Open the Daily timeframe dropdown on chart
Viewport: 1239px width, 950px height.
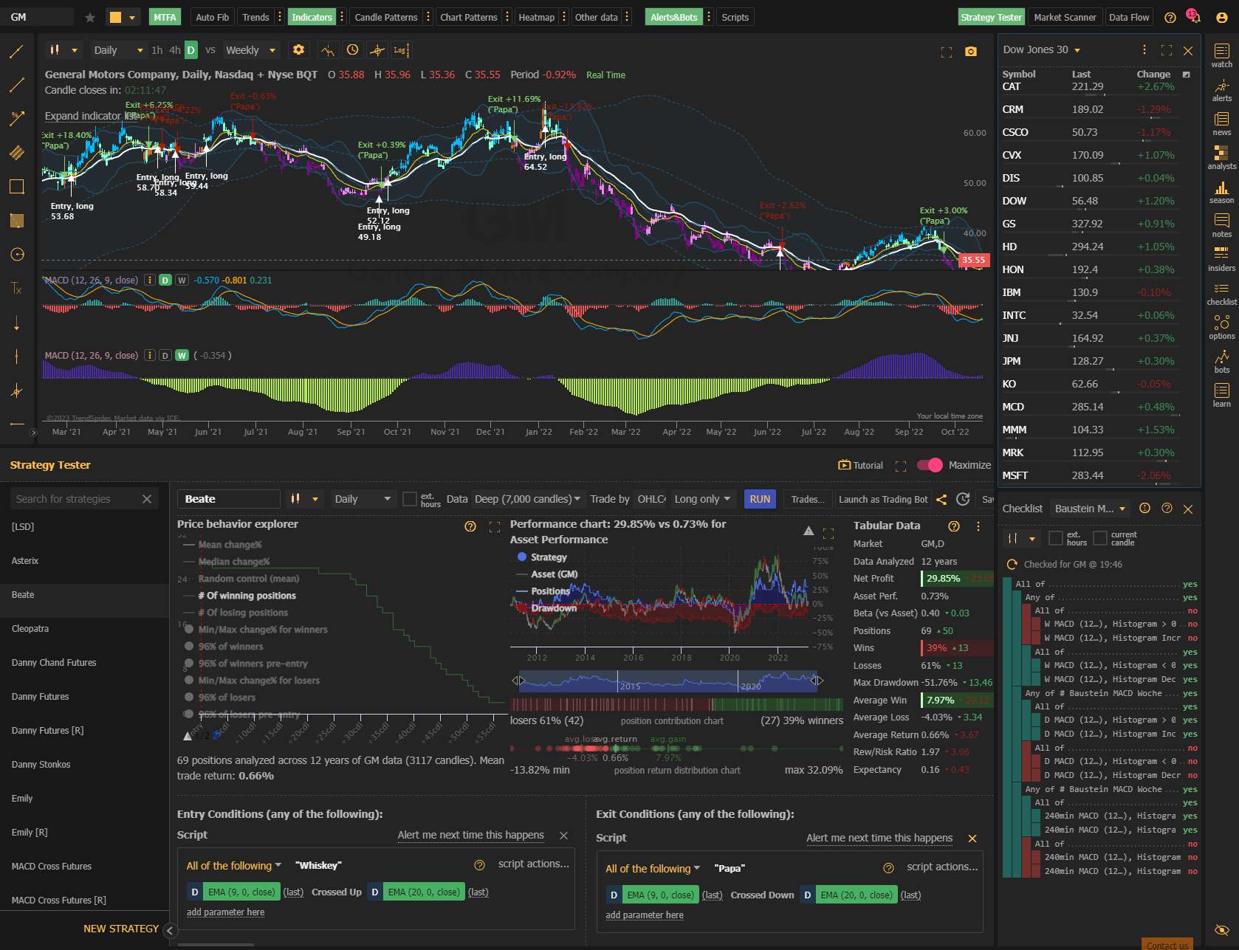coord(118,50)
